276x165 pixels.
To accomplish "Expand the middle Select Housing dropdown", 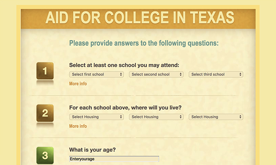I will (x=156, y=117).
